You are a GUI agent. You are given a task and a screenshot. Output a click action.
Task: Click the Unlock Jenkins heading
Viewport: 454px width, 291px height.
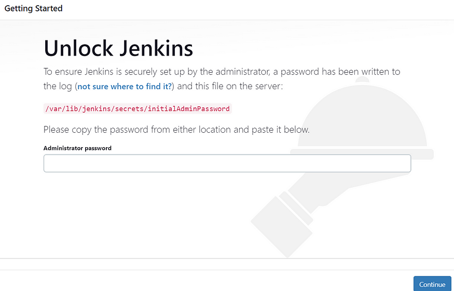(x=118, y=48)
